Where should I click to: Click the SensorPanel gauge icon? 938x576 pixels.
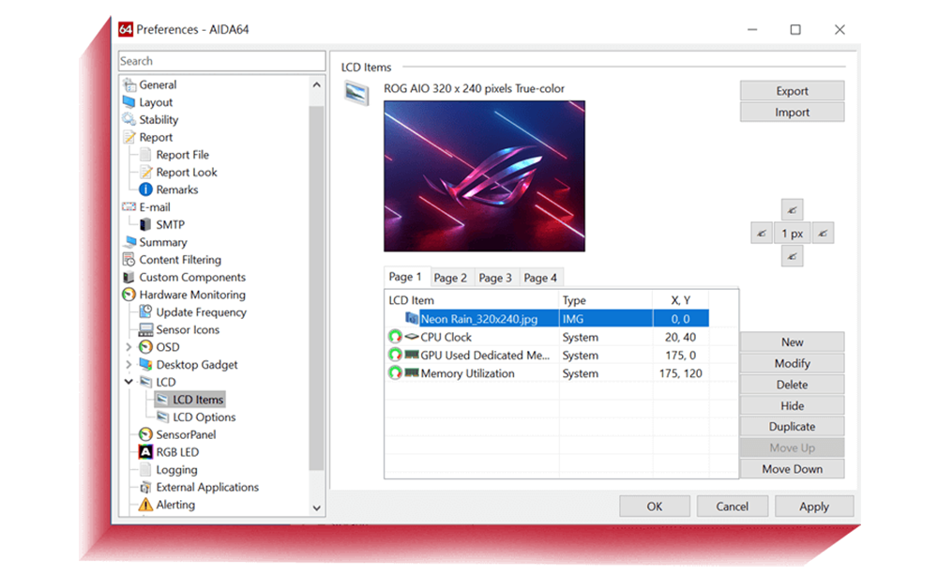click(145, 434)
